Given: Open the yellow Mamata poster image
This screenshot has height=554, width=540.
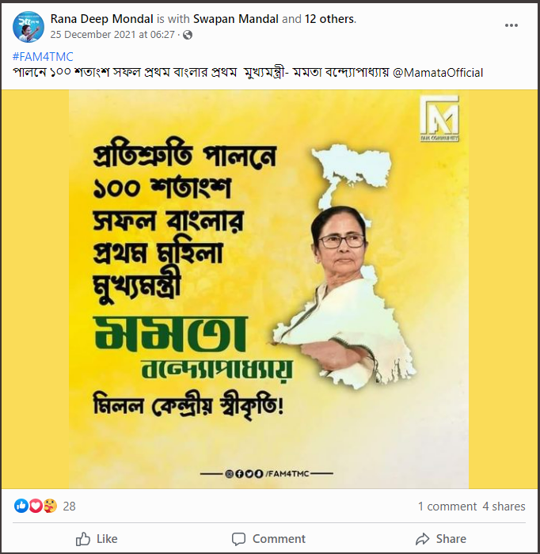Looking at the screenshot, I should click(269, 289).
